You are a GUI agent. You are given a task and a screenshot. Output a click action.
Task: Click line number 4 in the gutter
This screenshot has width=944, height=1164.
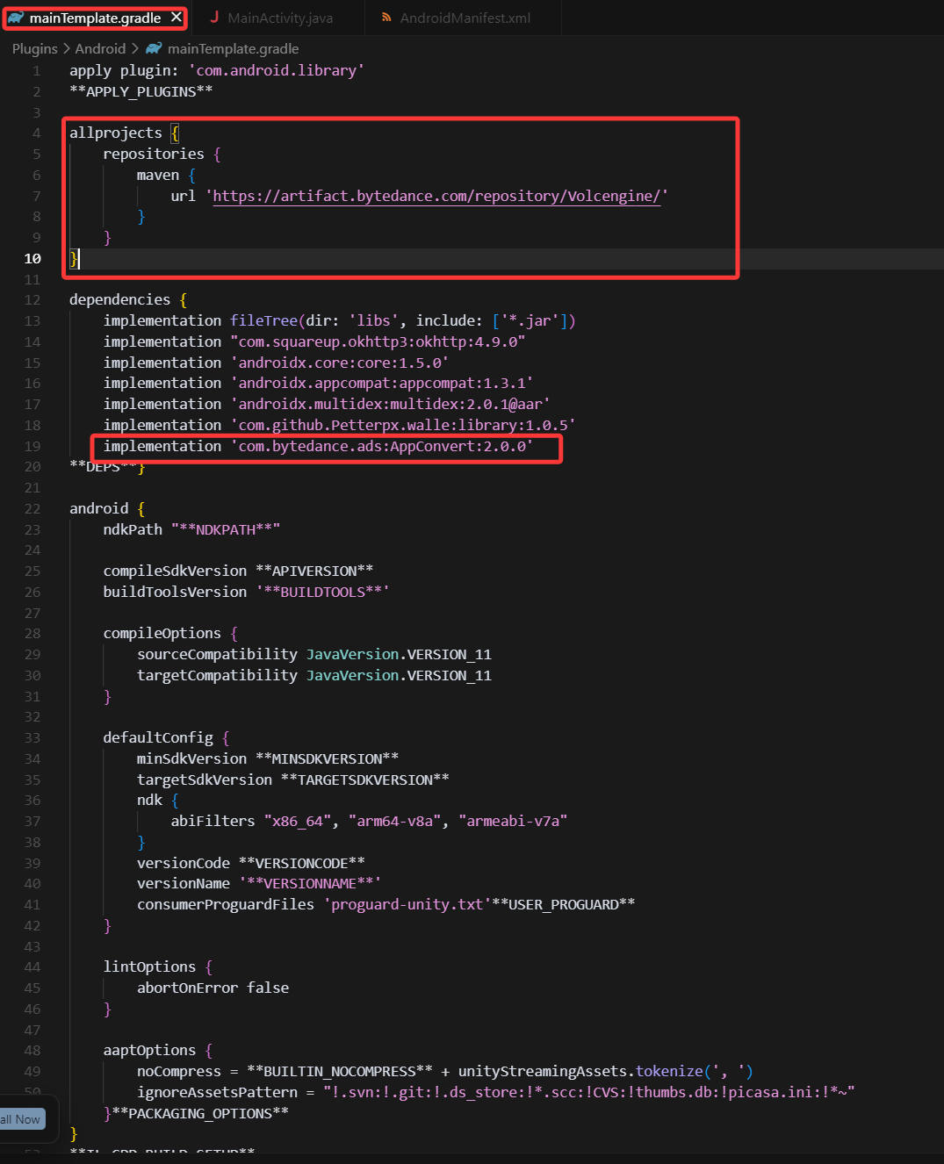click(x=36, y=133)
